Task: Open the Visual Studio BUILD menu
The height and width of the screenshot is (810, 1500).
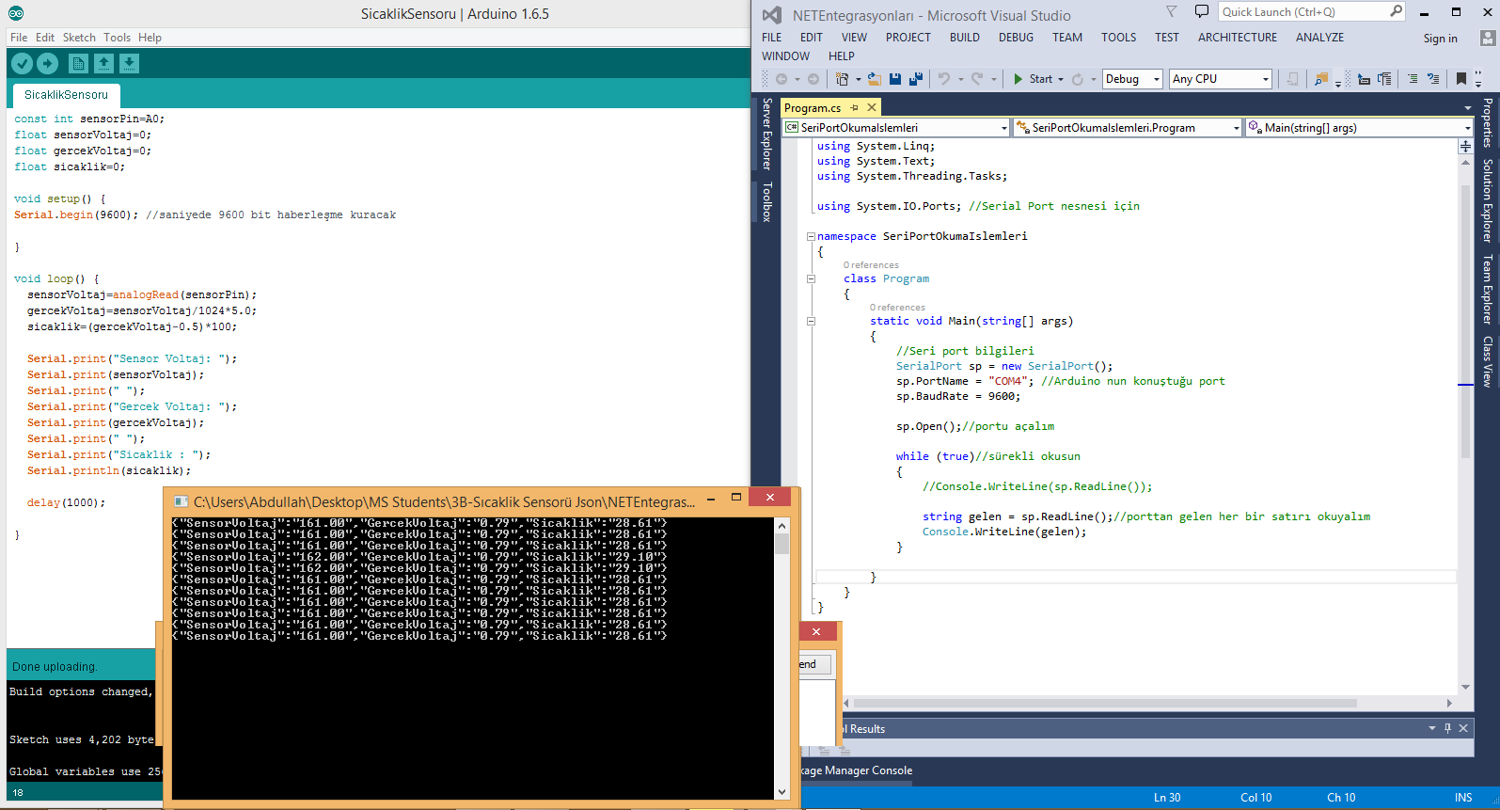Action: click(x=964, y=38)
